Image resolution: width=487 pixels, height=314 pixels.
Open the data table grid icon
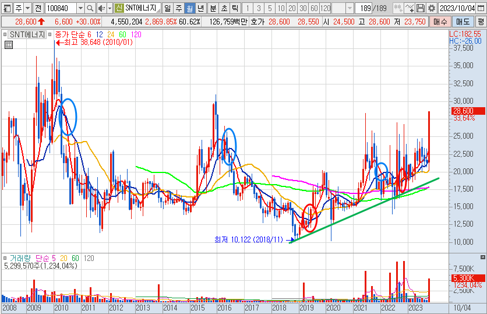9,45
